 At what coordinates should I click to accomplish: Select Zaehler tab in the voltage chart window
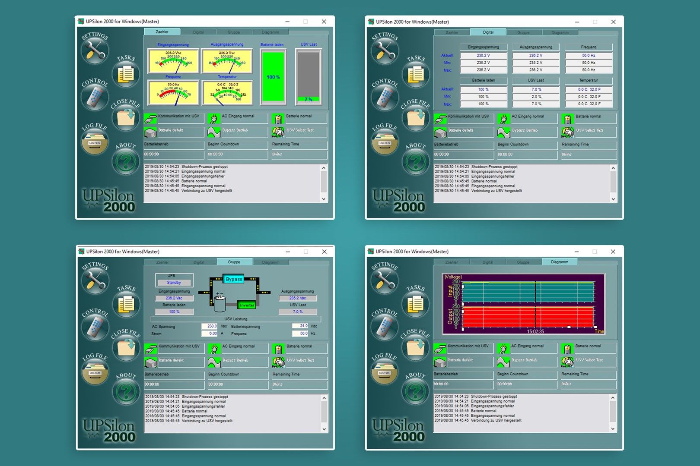click(452, 262)
